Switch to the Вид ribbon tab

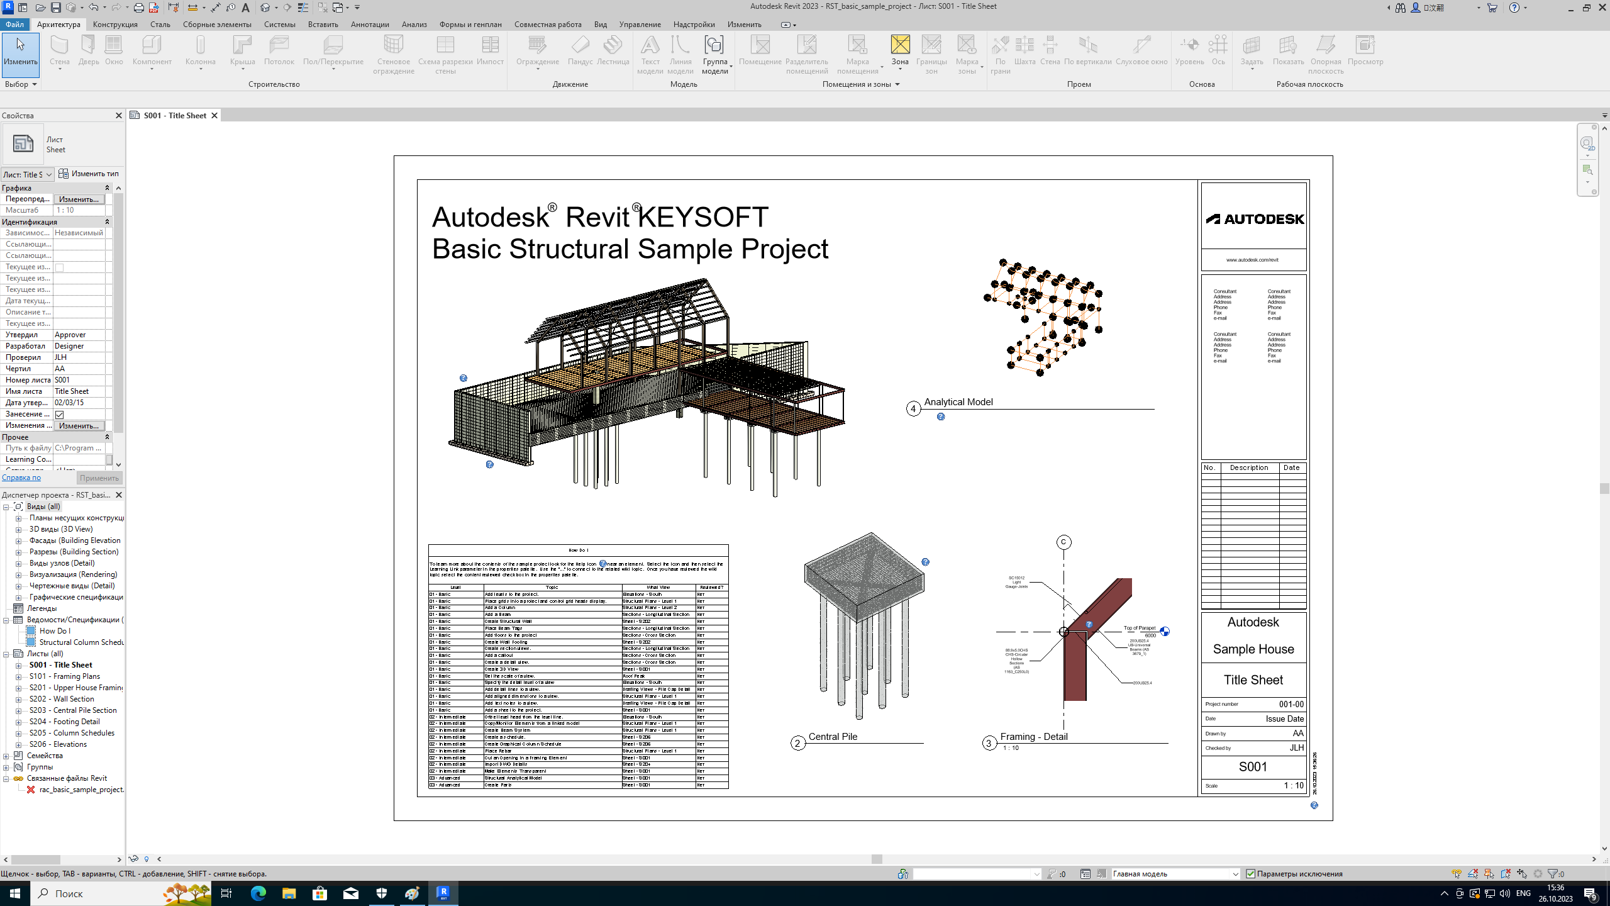(x=601, y=25)
